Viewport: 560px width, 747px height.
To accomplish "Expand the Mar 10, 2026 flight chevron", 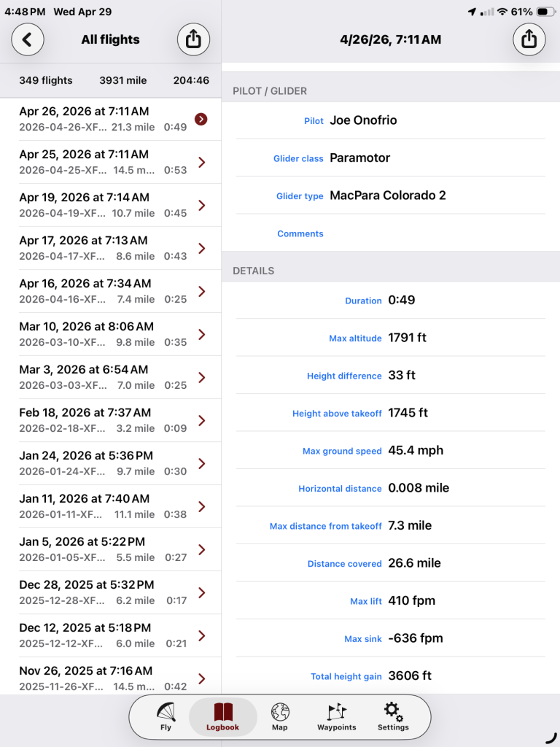I will pos(202,334).
